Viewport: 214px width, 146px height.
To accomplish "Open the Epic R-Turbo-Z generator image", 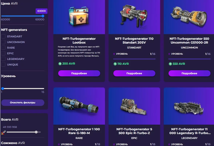I will click(x=134, y=106).
